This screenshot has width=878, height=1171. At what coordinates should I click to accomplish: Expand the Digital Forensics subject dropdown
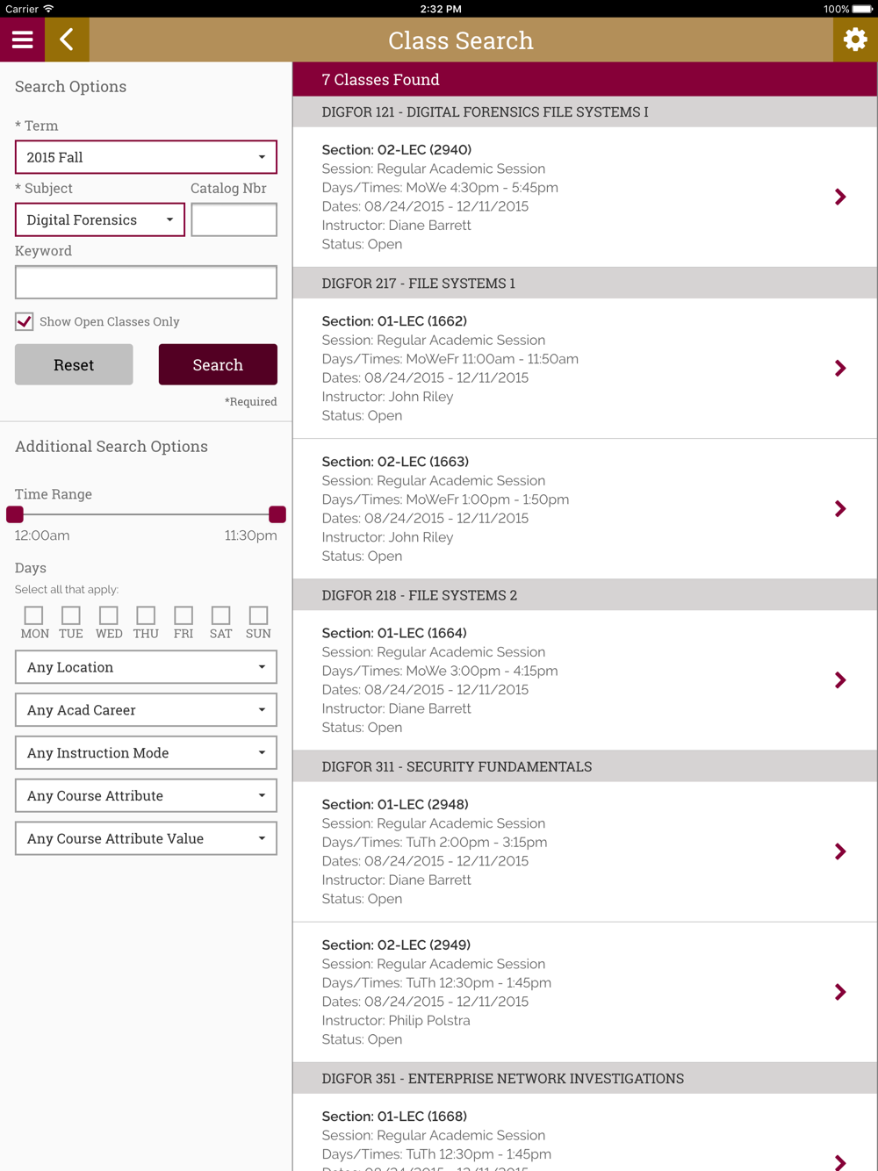(100, 219)
